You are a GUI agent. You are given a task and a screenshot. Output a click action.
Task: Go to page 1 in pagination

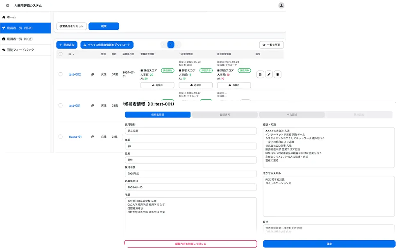[x=171, y=45]
